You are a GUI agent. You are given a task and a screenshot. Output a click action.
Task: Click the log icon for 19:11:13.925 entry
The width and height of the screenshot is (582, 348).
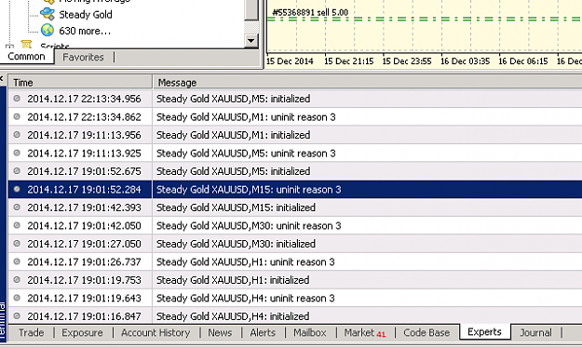pos(17,153)
